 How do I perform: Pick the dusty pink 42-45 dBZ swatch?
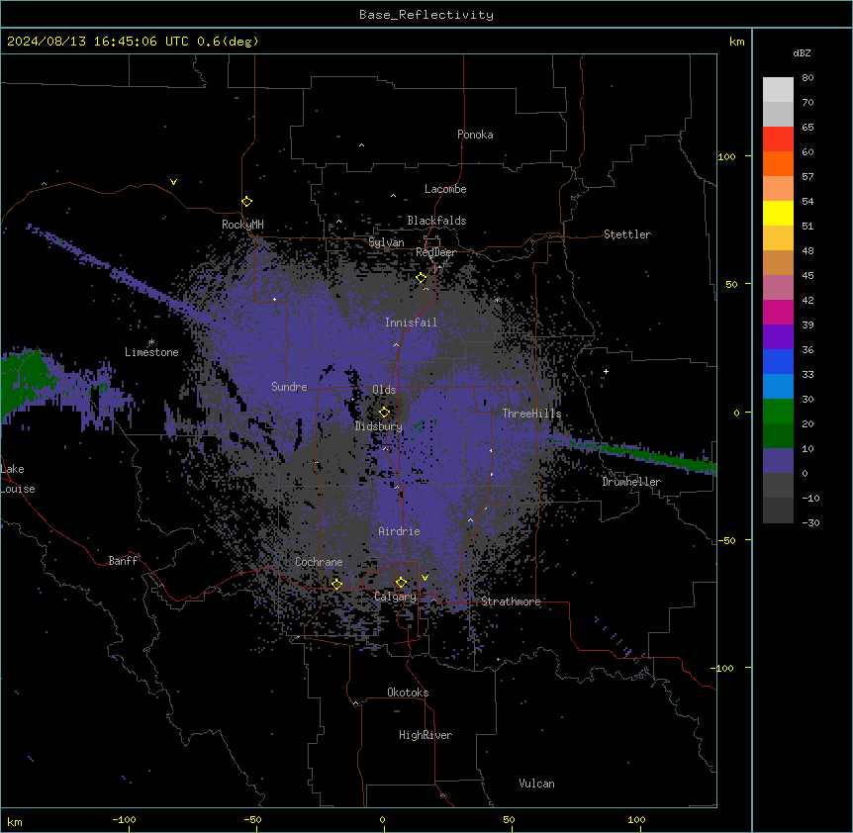(778, 288)
